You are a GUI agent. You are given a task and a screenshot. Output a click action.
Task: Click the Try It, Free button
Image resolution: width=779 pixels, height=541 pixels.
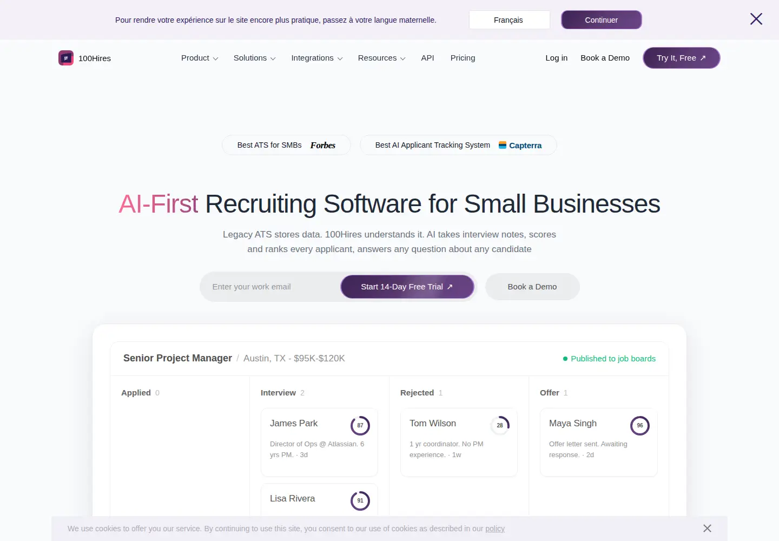[x=682, y=58]
